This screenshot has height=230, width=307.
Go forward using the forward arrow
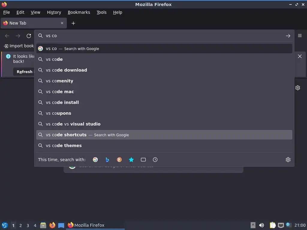[18, 36]
